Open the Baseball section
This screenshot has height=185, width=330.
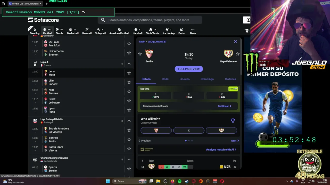coord(87,31)
